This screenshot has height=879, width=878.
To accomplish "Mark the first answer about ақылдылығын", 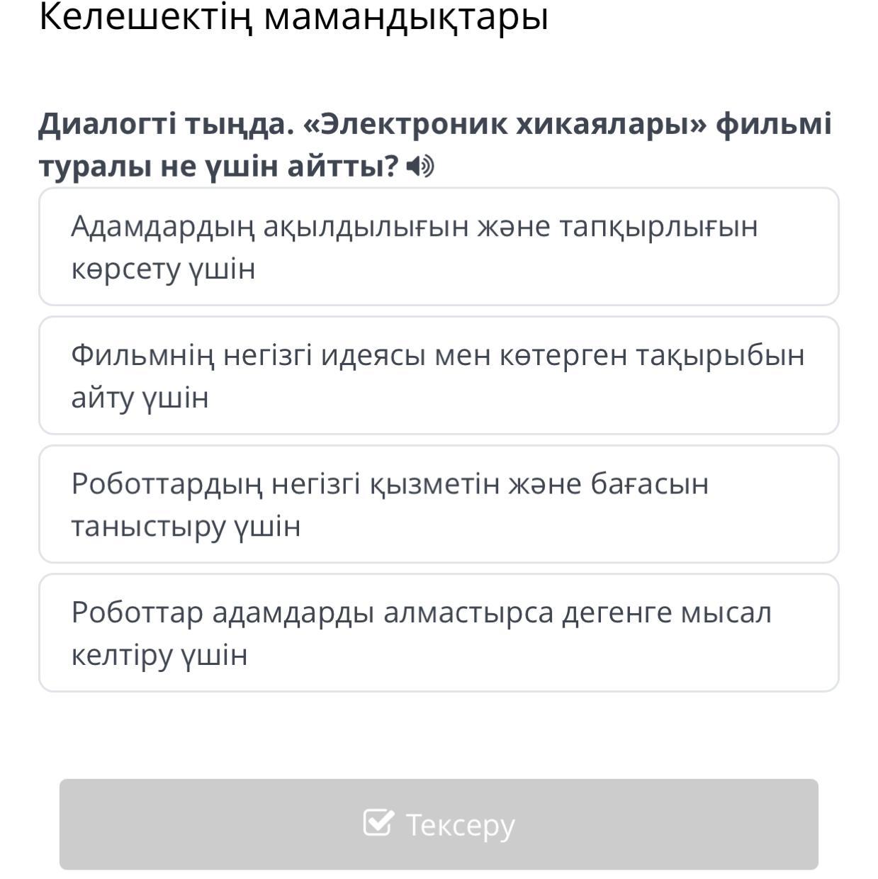I will pos(439,247).
